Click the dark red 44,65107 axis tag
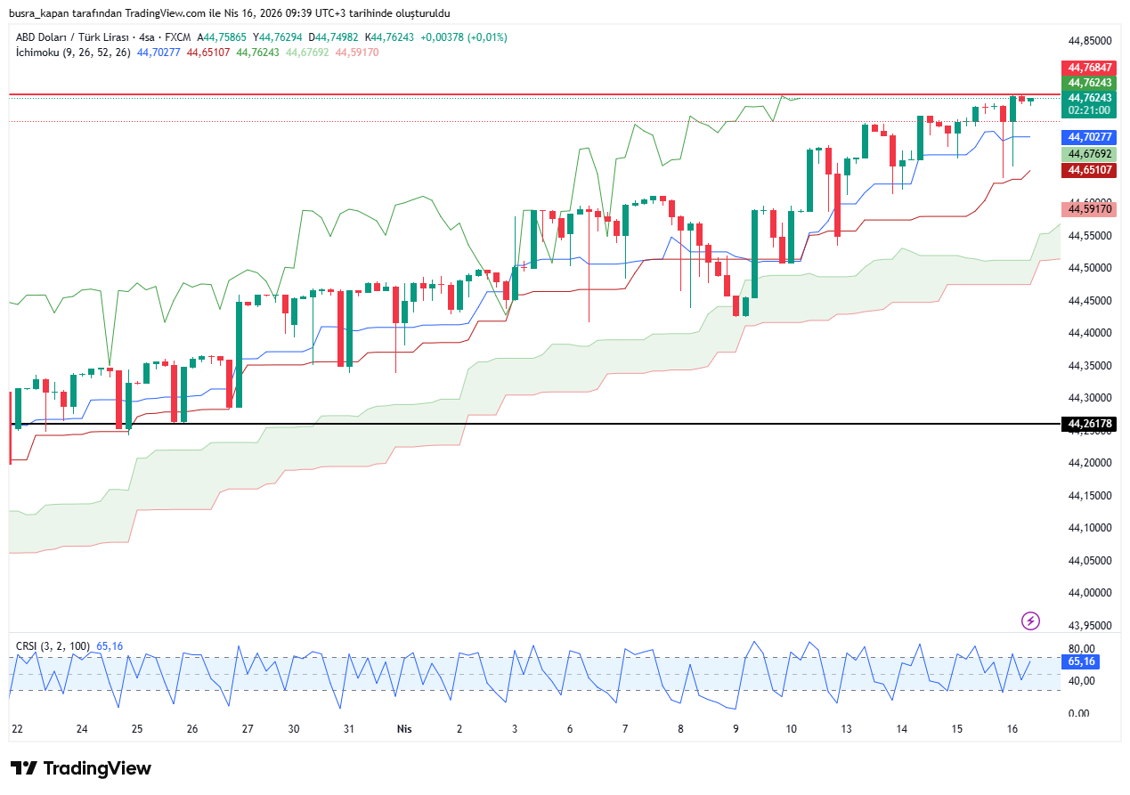1130x795 pixels. point(1089,170)
